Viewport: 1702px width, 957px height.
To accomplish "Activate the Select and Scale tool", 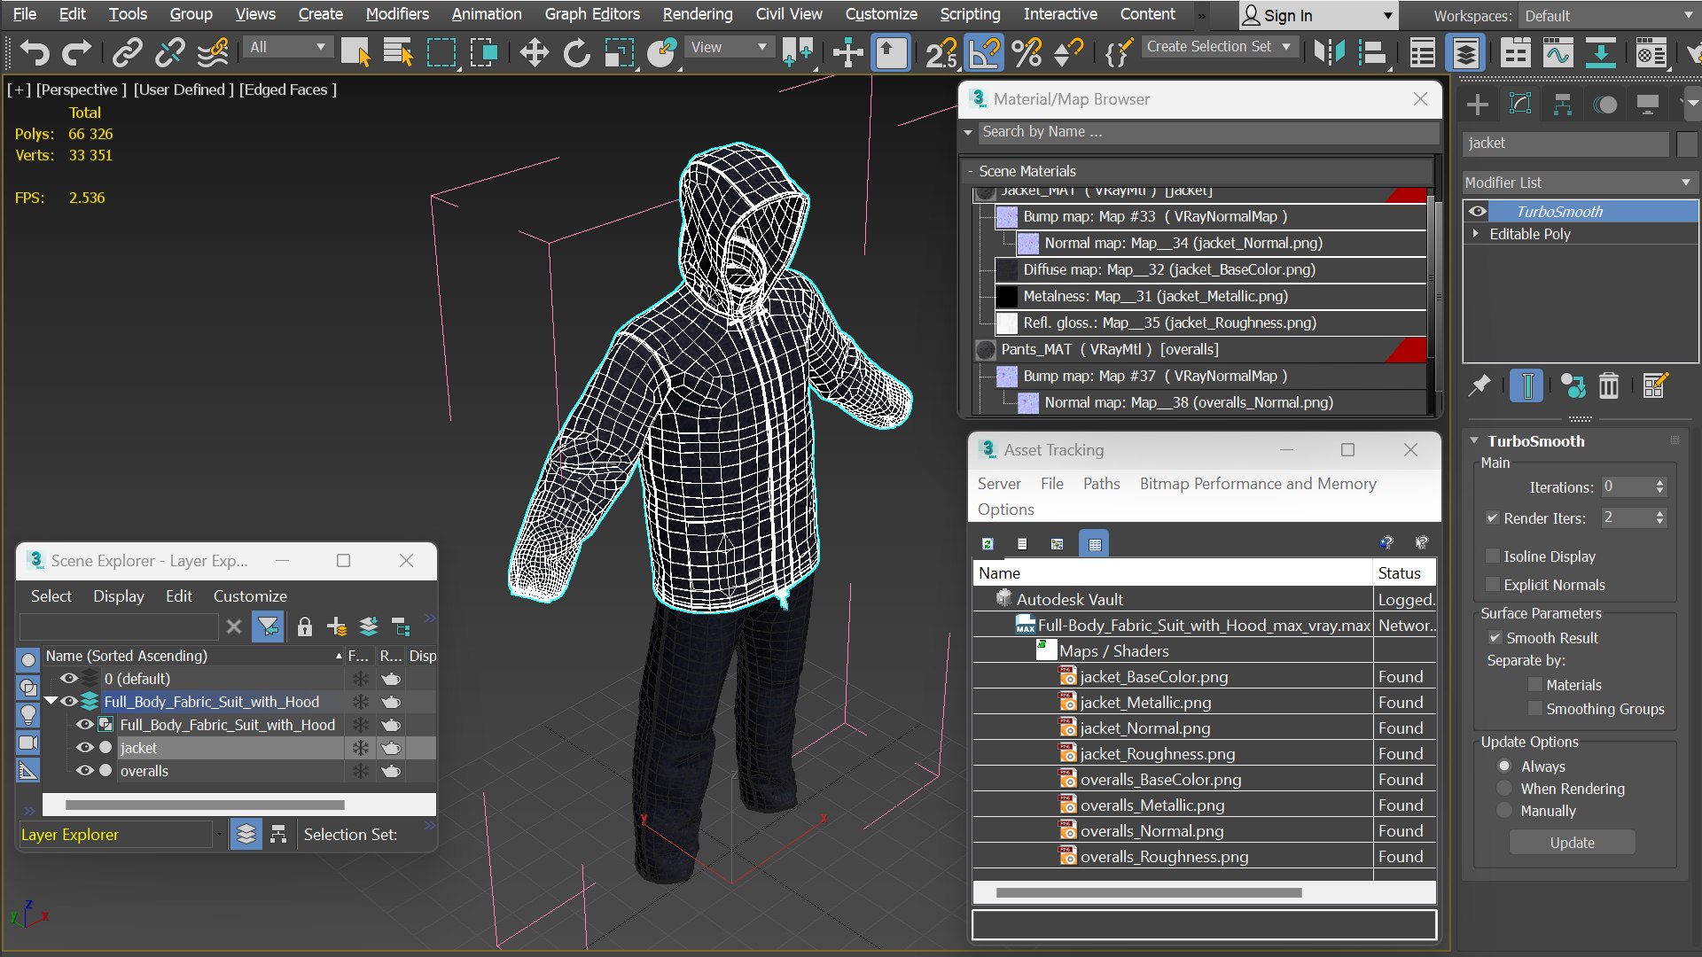I will (x=620, y=52).
